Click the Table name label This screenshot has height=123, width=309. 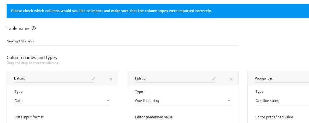pyautogui.click(x=18, y=29)
